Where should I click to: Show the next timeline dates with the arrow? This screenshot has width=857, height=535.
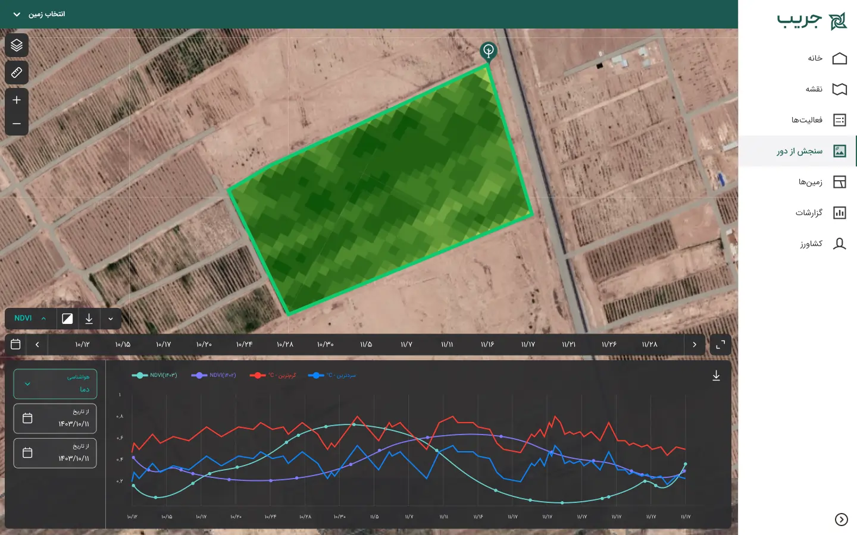694,344
